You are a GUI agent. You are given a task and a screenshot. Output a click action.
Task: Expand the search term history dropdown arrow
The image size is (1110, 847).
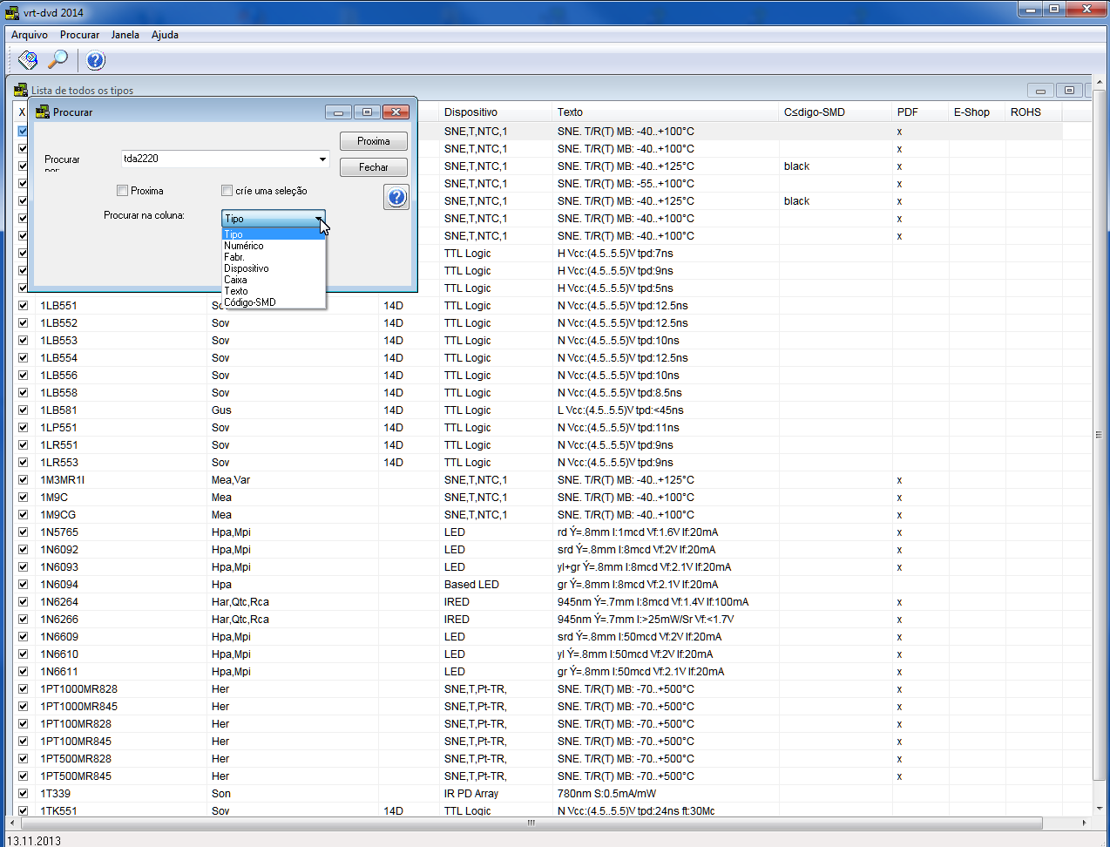click(x=322, y=159)
